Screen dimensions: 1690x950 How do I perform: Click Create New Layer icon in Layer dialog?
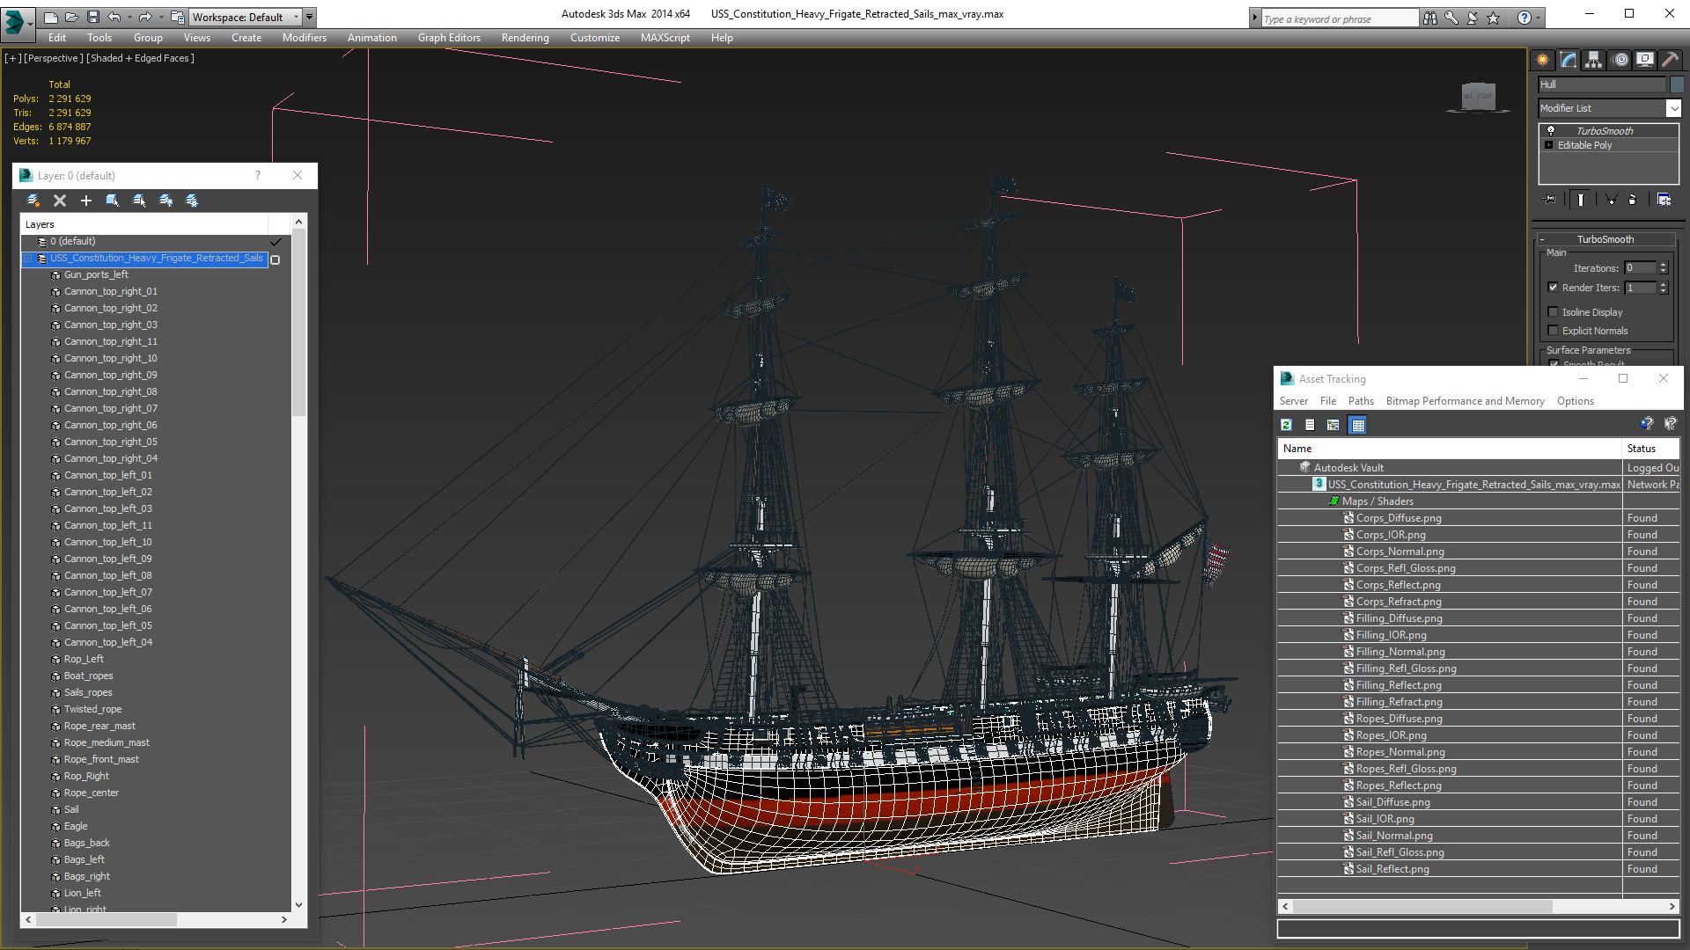tap(33, 201)
